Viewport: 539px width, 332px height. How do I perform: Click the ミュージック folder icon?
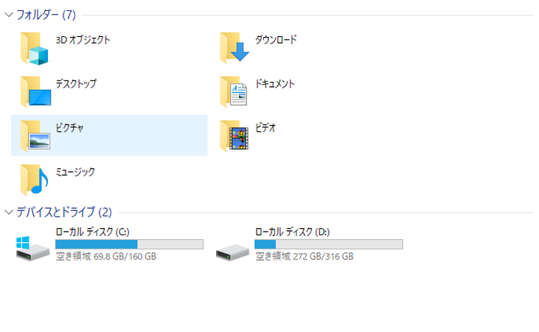pos(35,179)
